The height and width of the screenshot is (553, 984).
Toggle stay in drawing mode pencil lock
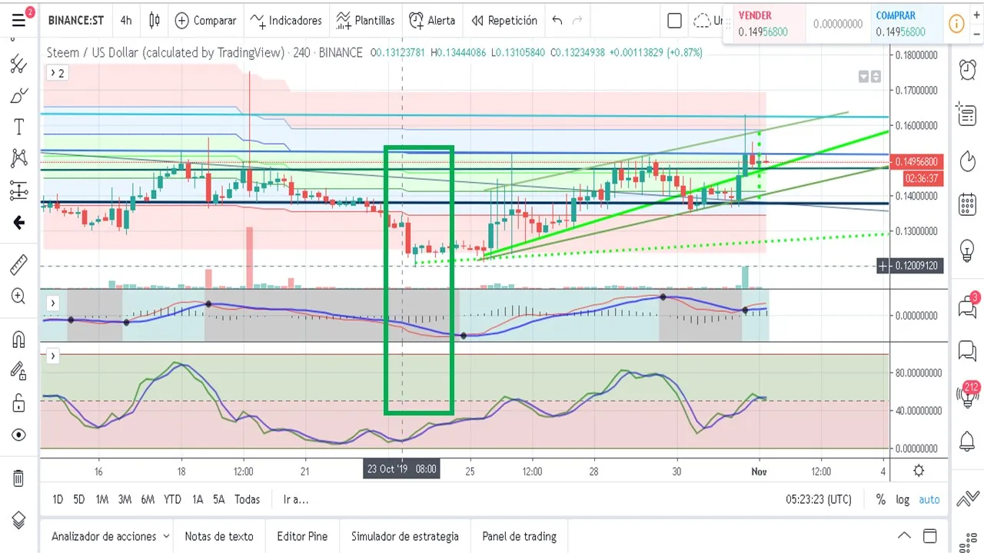(18, 371)
